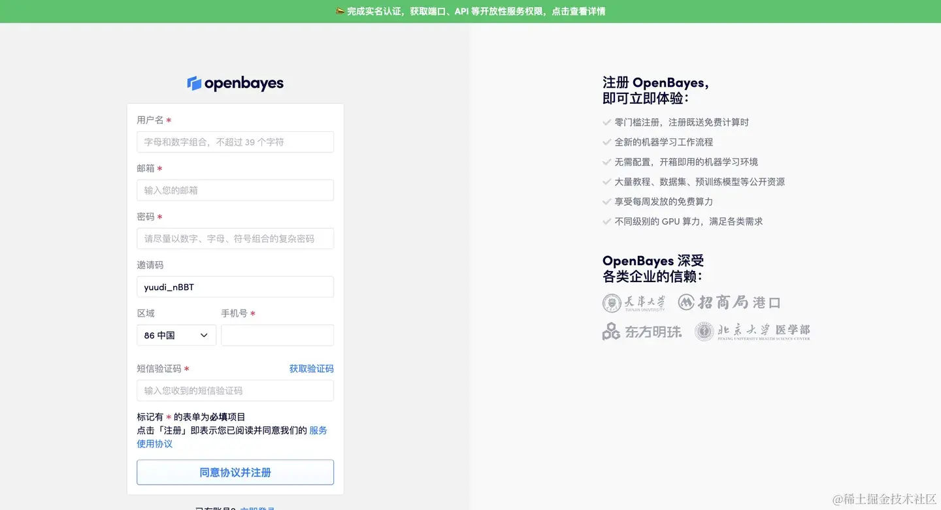Click the text 标记有 * 的表单为必填项目
The image size is (941, 510).
pyautogui.click(x=191, y=417)
